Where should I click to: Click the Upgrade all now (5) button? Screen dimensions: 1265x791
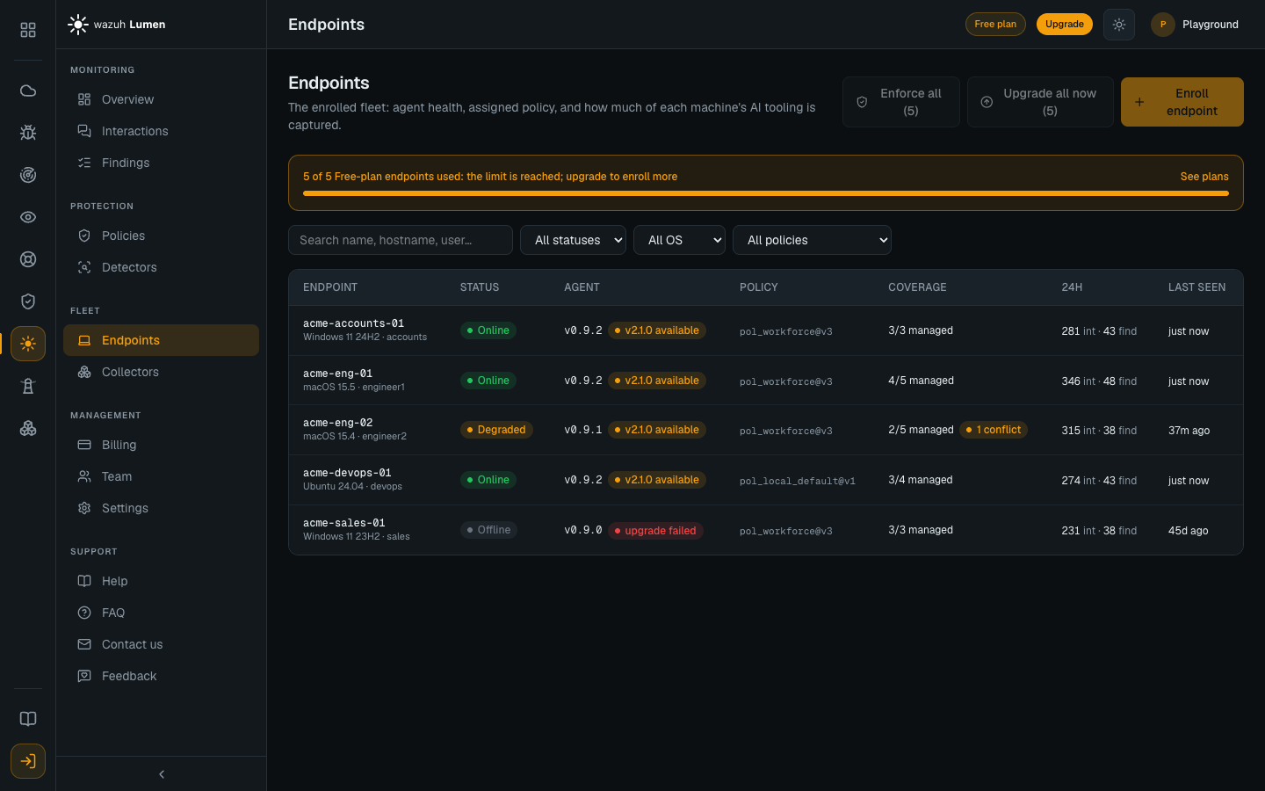point(1040,102)
